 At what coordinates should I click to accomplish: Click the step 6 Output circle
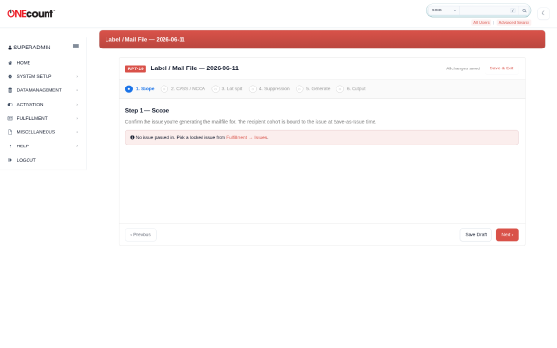click(x=340, y=88)
